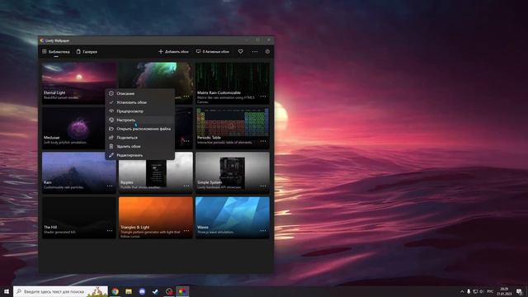Open the taskbar clock and date
This screenshot has width=528, height=297.
(x=504, y=291)
